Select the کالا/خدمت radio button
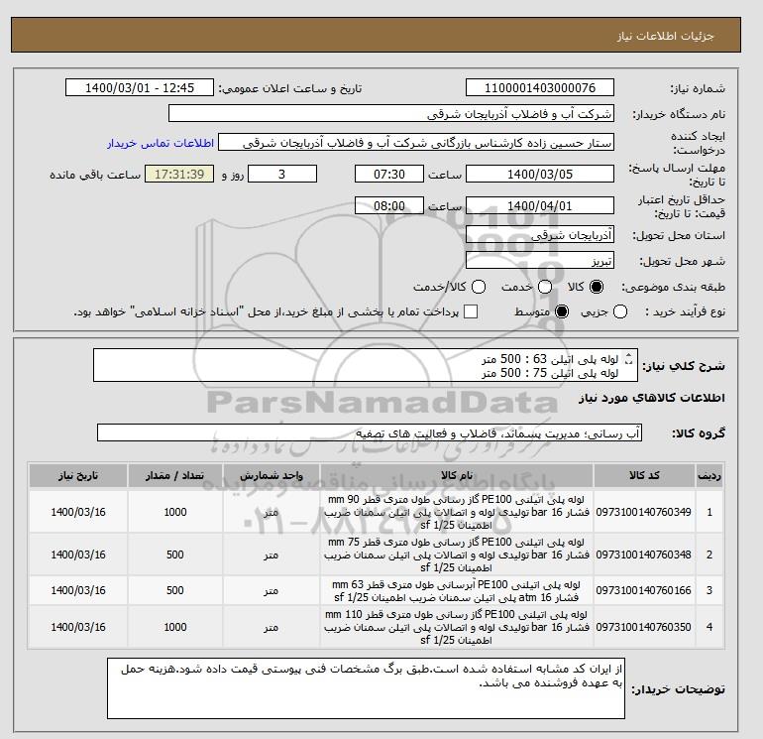763x739 pixels. tap(479, 287)
